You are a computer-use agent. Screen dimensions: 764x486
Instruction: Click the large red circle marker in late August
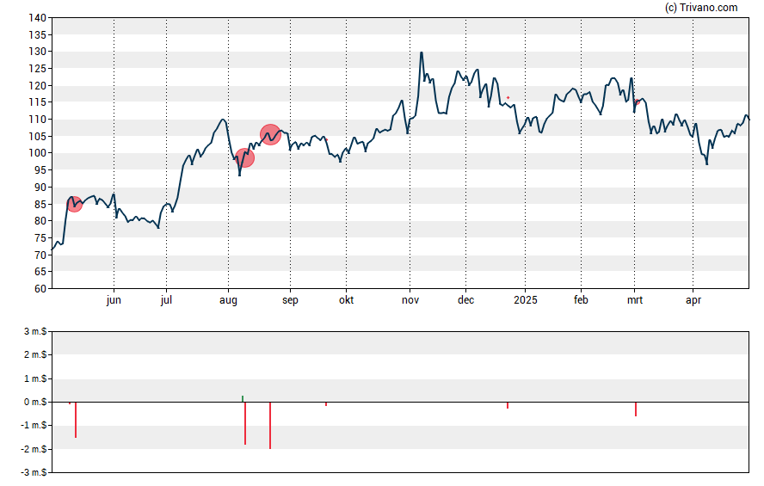(270, 134)
